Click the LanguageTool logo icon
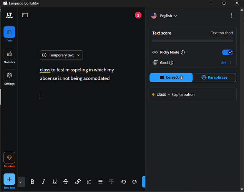The image size is (244, 192). coord(9,15)
